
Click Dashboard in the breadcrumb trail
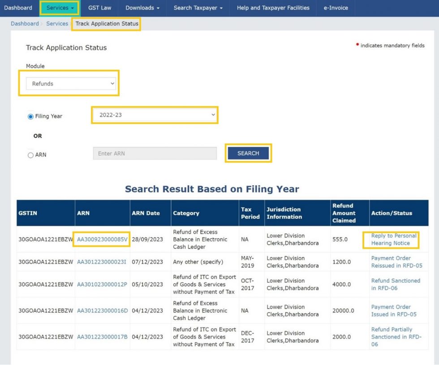tap(25, 24)
